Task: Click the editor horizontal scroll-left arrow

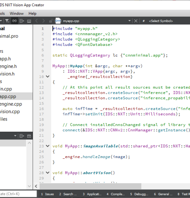Action: [x=36, y=186]
